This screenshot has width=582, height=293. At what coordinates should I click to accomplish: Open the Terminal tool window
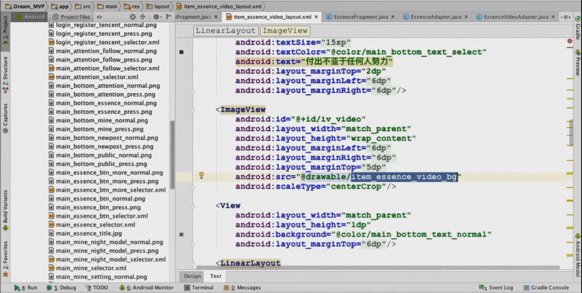(x=199, y=287)
